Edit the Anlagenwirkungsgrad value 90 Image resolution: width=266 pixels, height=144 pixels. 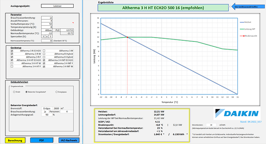[47, 115]
